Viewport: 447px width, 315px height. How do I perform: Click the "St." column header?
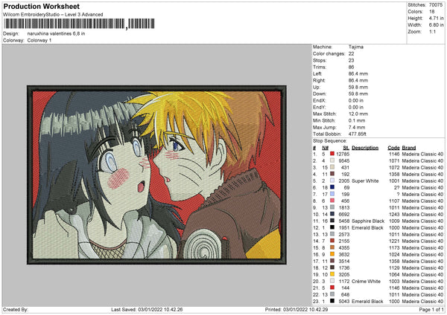tap(346, 148)
